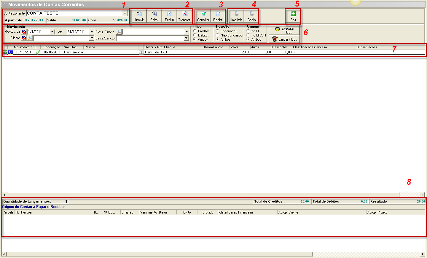Click the Transferência document cell

(73, 52)
